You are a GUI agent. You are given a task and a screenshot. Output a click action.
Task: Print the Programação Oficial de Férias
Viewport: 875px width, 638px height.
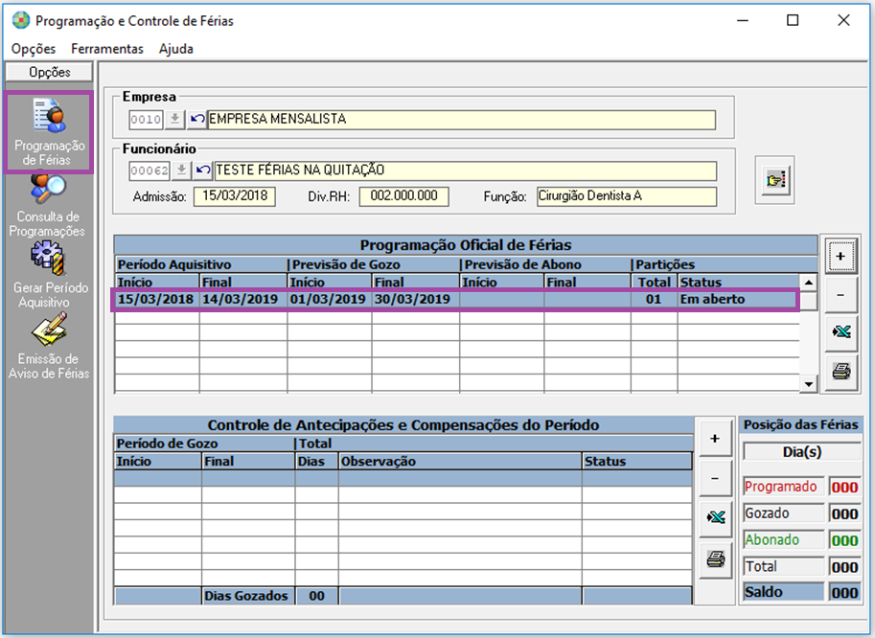[840, 371]
